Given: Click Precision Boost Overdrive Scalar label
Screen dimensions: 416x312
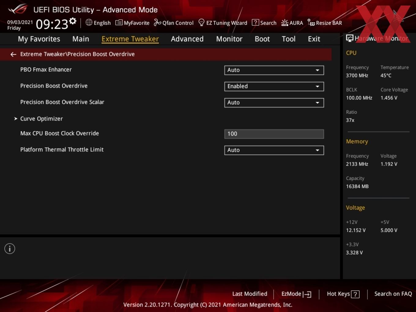Looking at the screenshot, I should point(62,102).
